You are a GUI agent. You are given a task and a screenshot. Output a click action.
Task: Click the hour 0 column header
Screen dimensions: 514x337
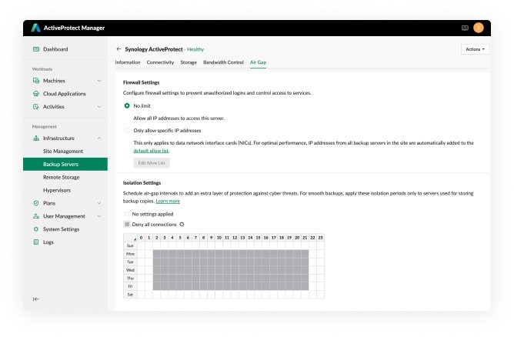(x=141, y=238)
